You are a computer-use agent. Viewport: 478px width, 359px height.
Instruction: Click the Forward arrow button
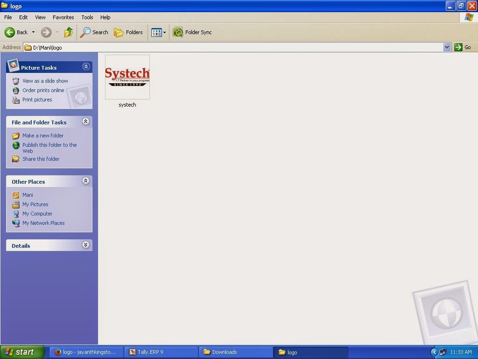(x=46, y=32)
